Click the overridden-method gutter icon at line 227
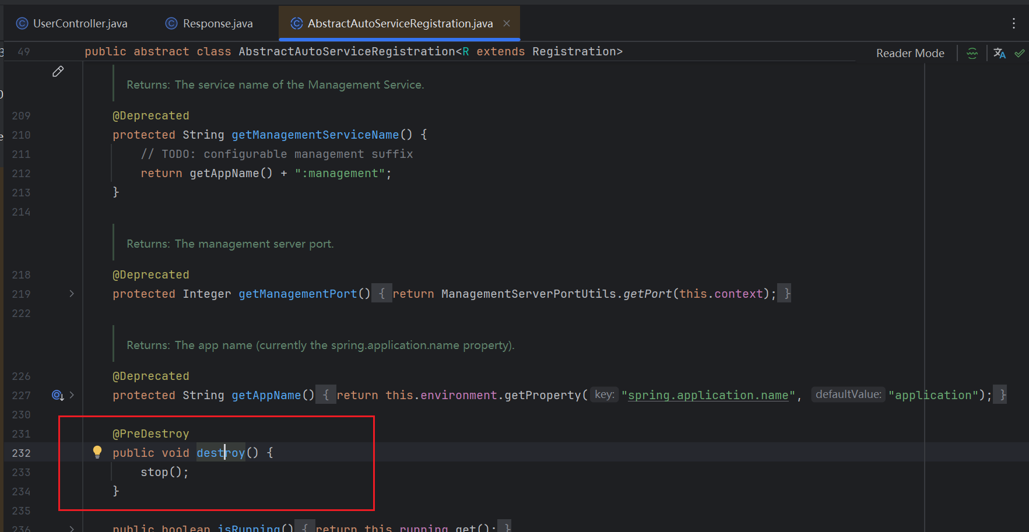 pyautogui.click(x=57, y=395)
